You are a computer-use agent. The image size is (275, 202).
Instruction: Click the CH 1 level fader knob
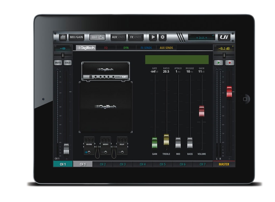[x=66, y=149]
